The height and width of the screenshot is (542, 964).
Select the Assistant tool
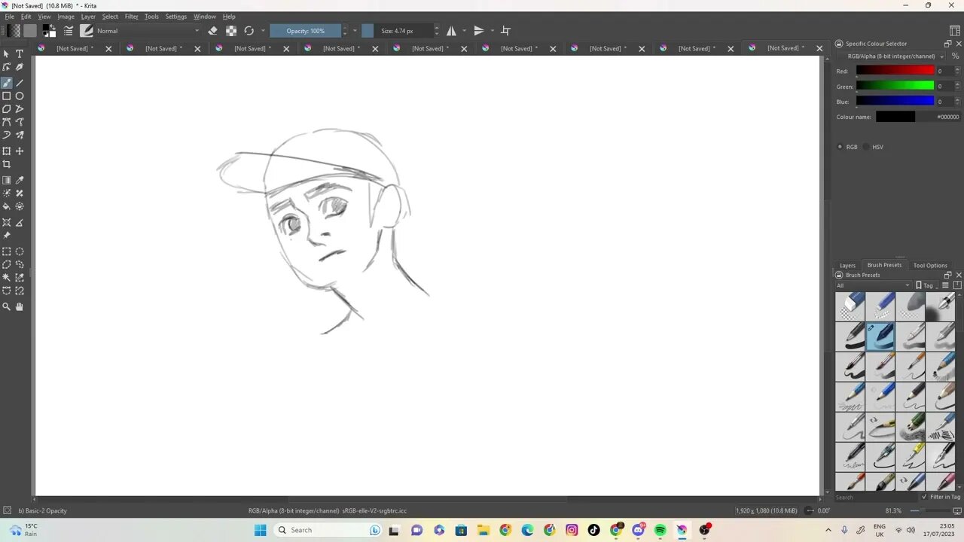pos(7,223)
